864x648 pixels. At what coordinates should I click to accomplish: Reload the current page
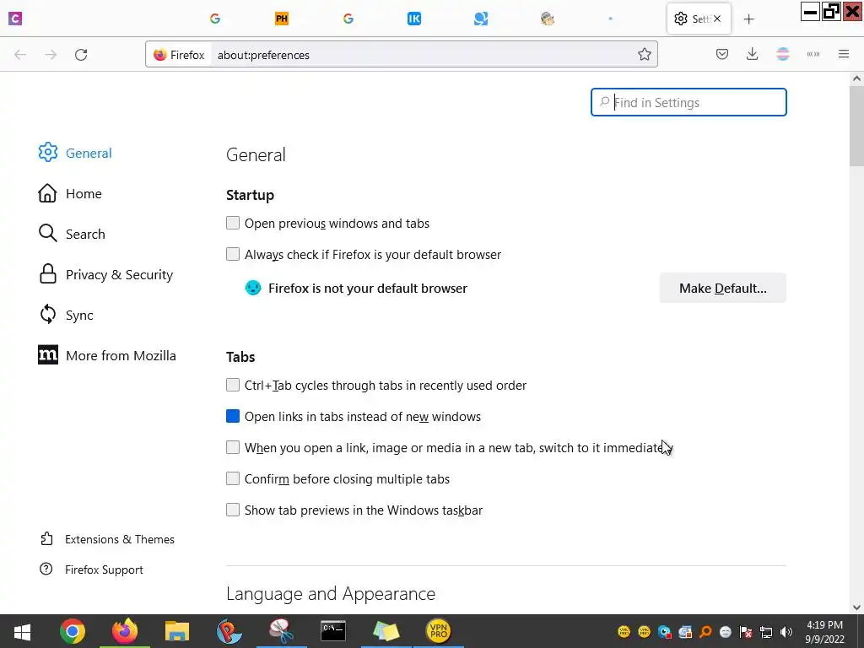81,55
